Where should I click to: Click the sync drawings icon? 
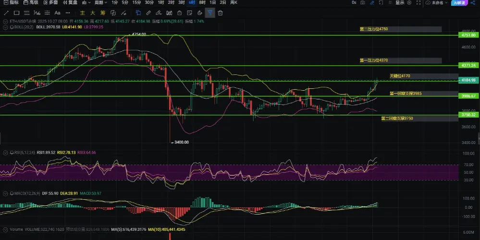[x=113, y=13]
